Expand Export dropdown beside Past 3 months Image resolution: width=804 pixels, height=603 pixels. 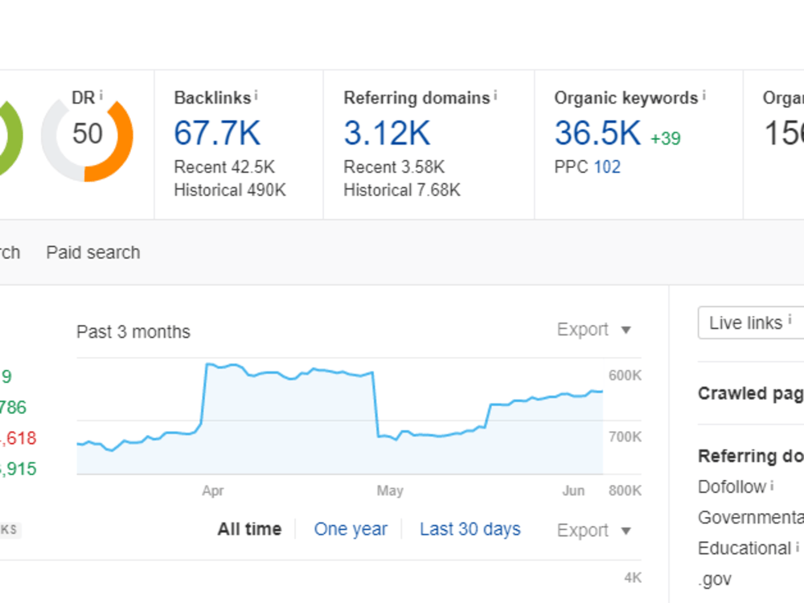coord(594,329)
